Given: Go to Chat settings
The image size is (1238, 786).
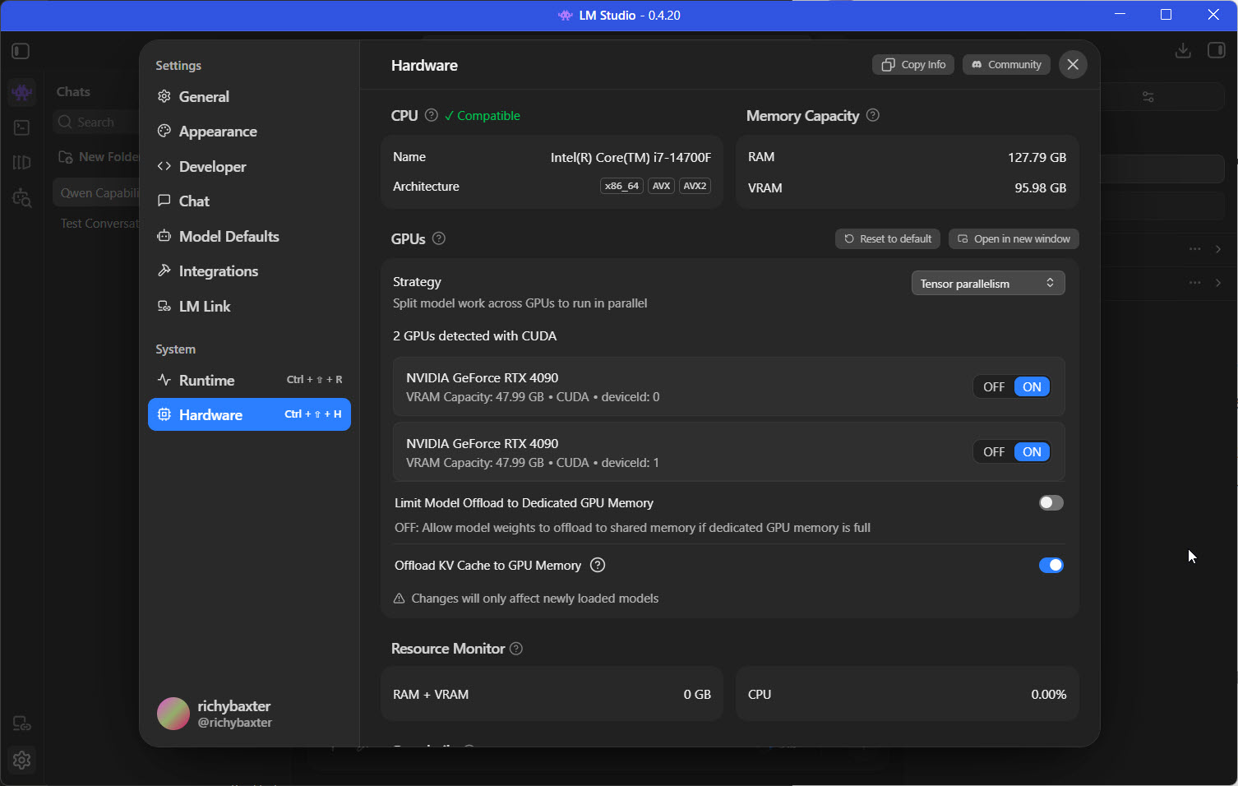Looking at the screenshot, I should click(249, 201).
